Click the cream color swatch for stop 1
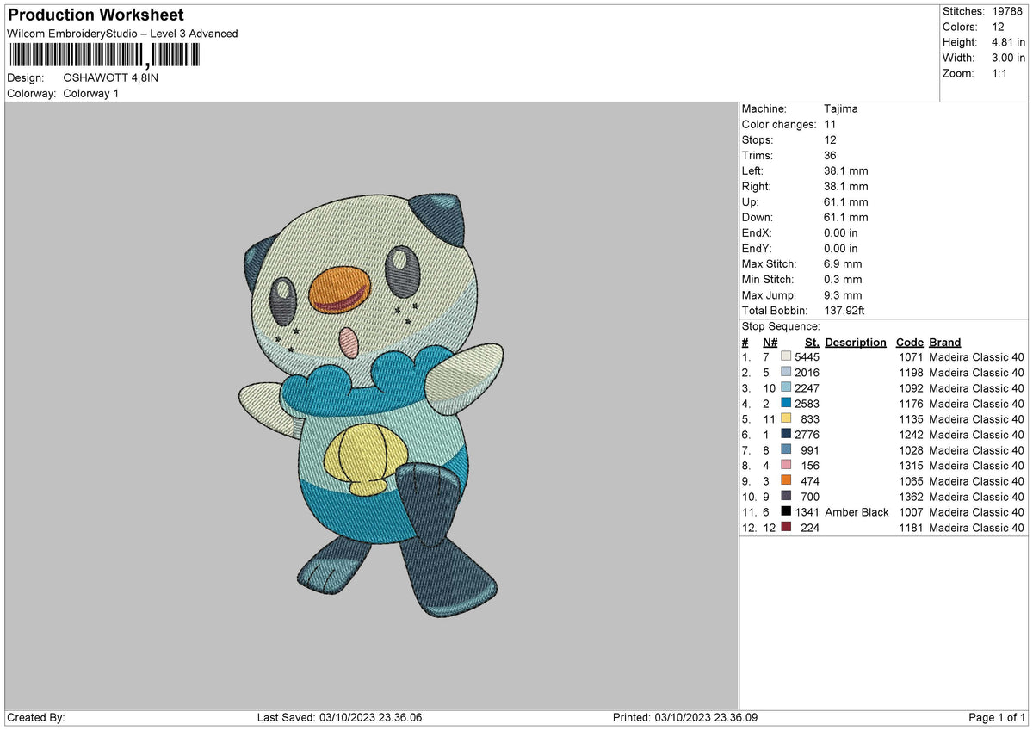Viewport: 1033px width, 730px height. point(786,357)
